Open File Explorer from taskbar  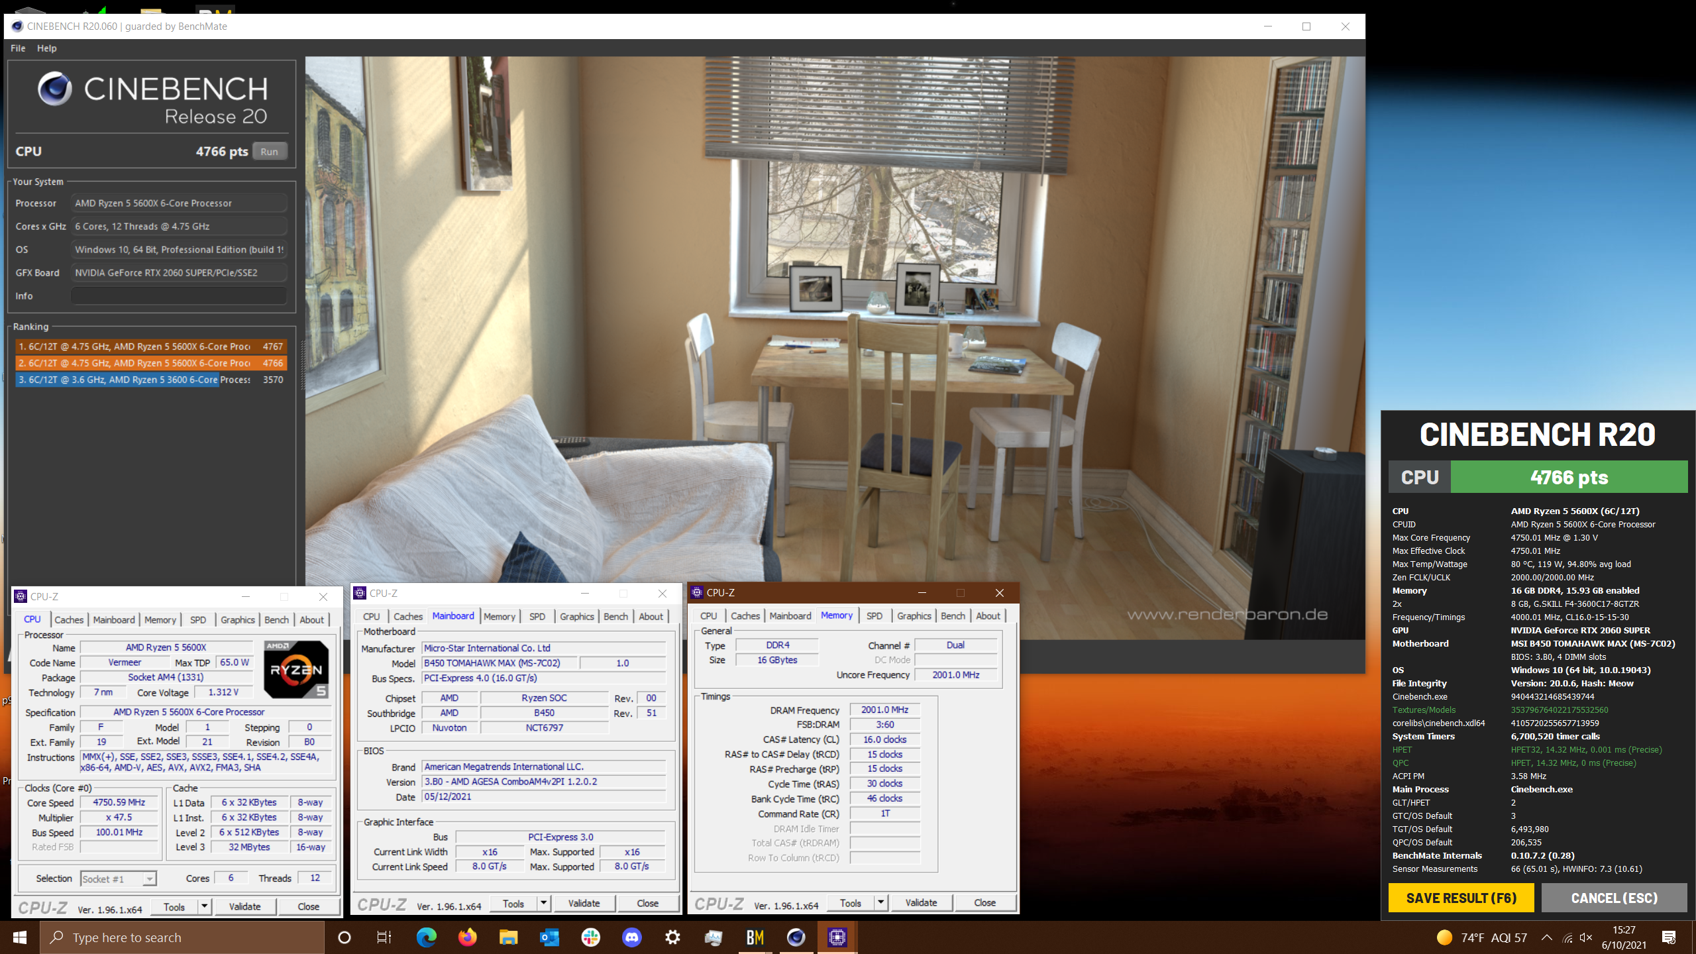point(508,937)
